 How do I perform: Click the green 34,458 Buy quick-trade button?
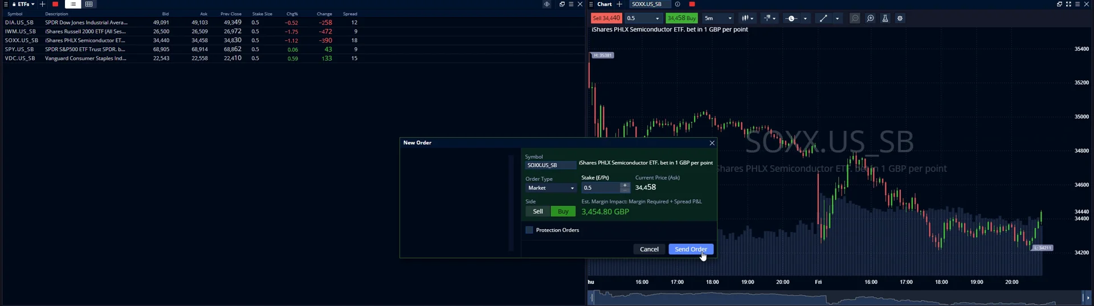(681, 18)
